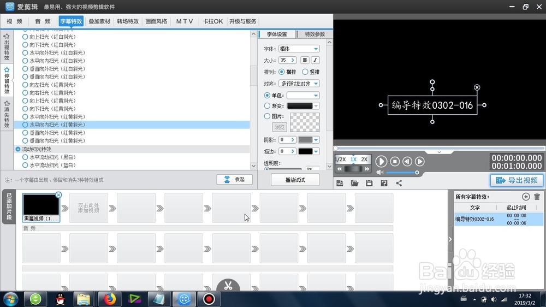Viewport: 546px width, 307px height.
Task: Choose the 横排 horizontal layout radio
Action: tap(281, 72)
